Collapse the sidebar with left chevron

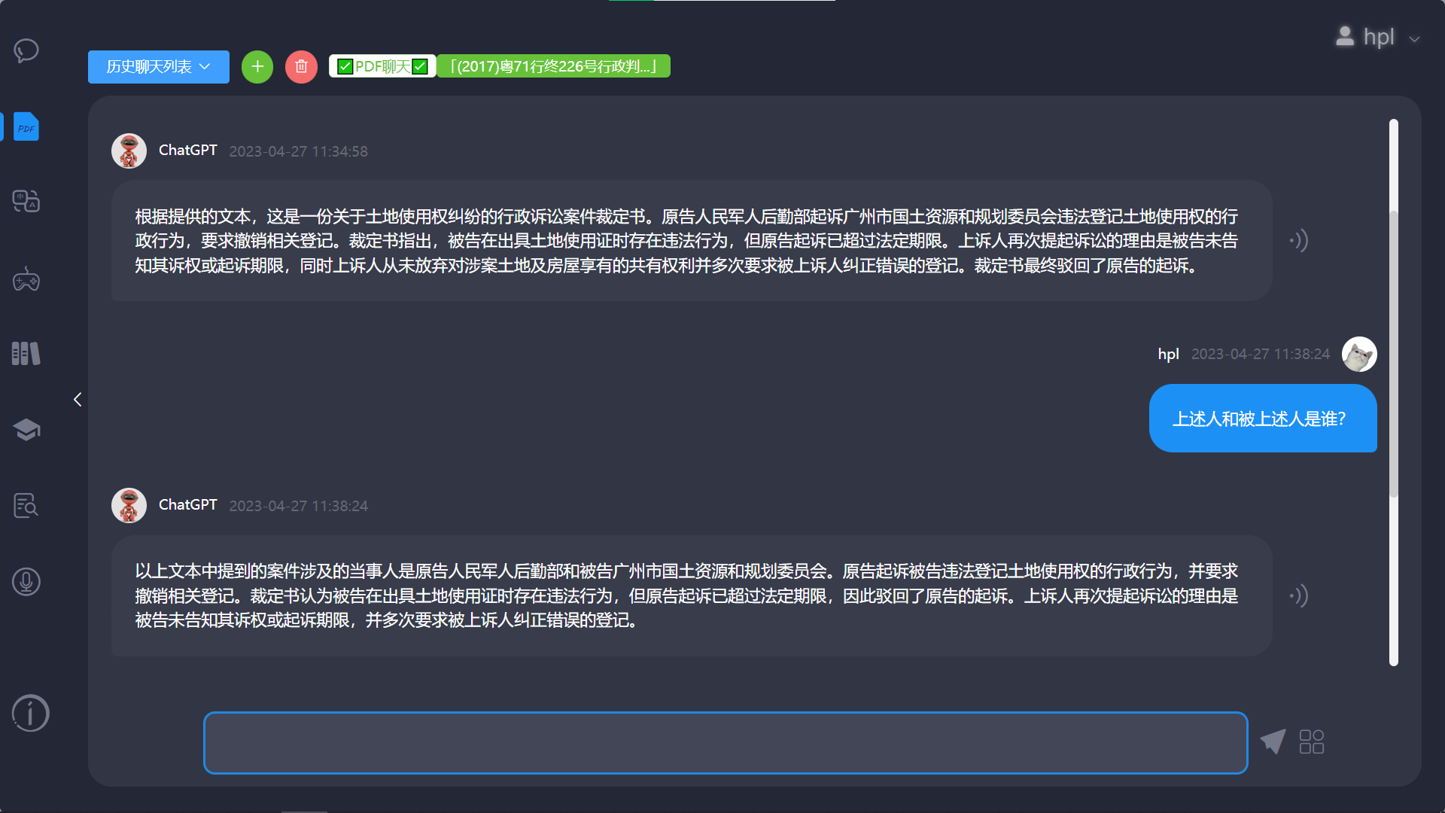[78, 400]
